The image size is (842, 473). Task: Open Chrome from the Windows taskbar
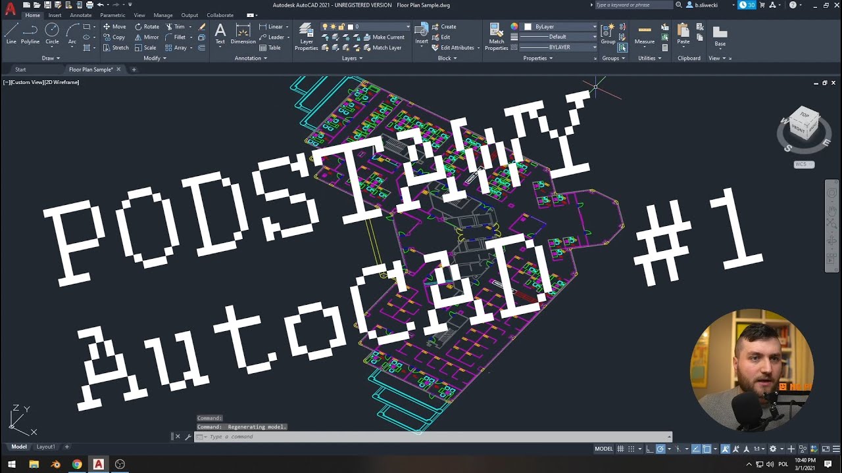[x=77, y=464]
